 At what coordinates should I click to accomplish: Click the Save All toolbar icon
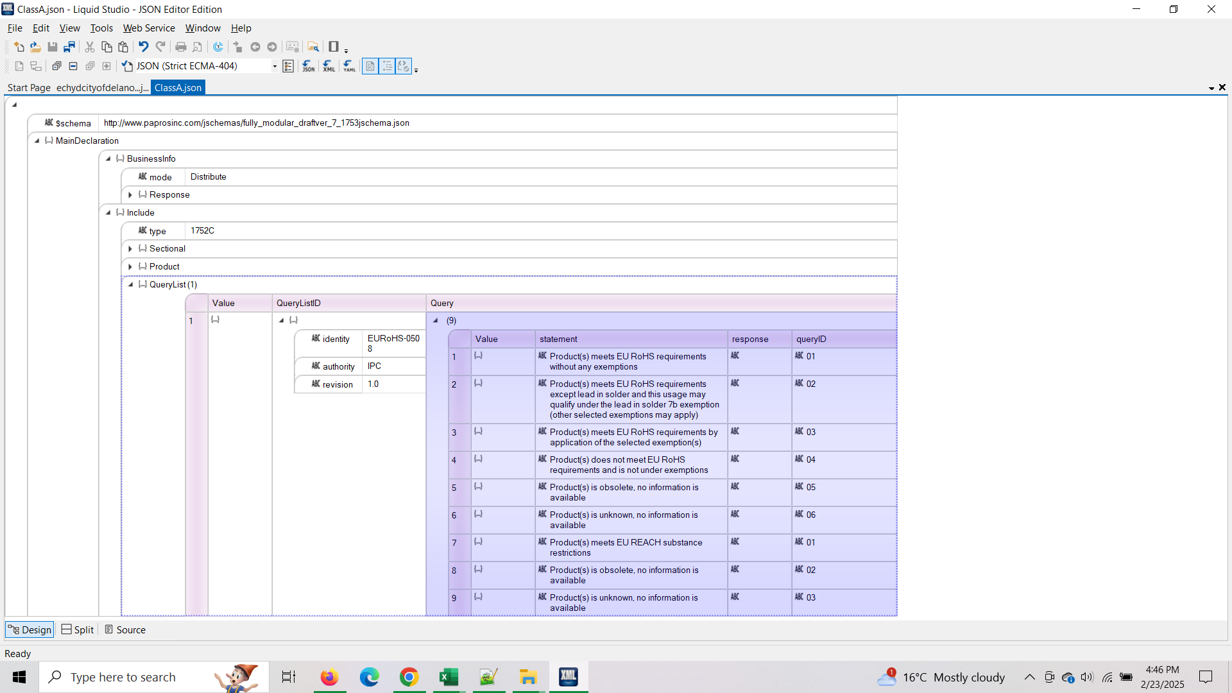click(69, 47)
